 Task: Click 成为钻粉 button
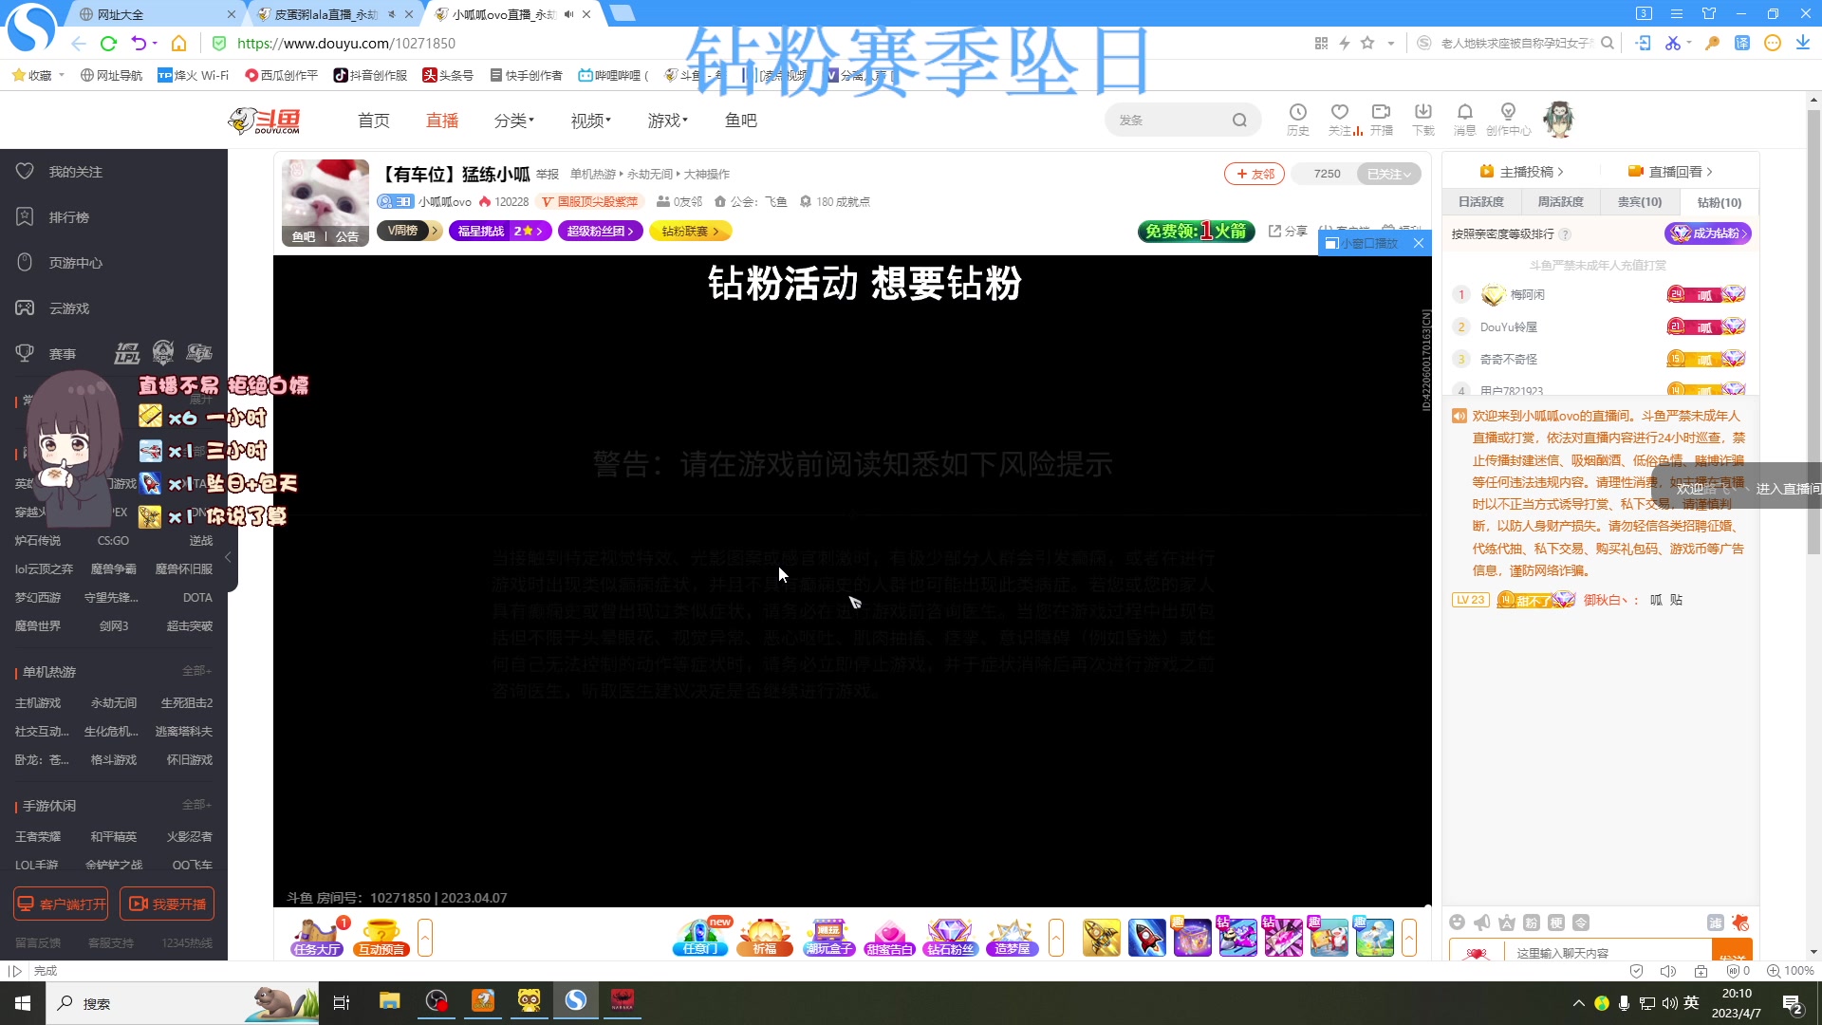(1708, 233)
